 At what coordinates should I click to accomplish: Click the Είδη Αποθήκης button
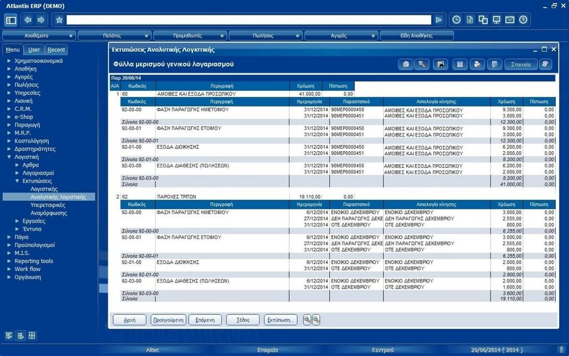(417, 36)
